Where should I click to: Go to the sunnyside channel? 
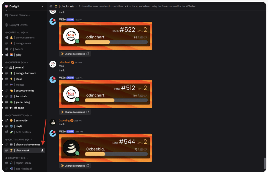click(24, 120)
